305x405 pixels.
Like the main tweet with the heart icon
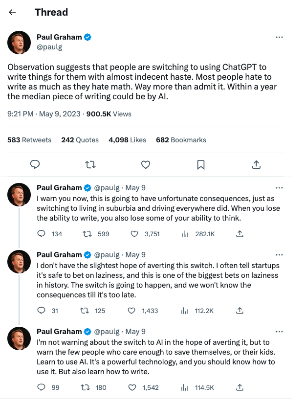145,165
